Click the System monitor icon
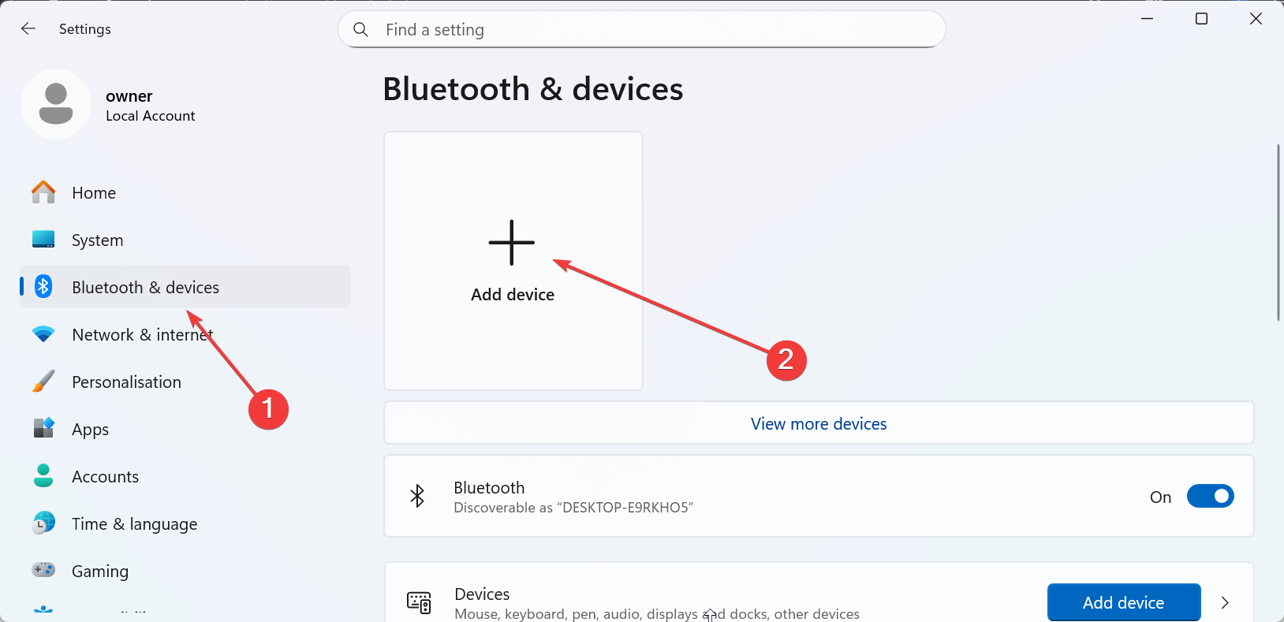 (43, 240)
